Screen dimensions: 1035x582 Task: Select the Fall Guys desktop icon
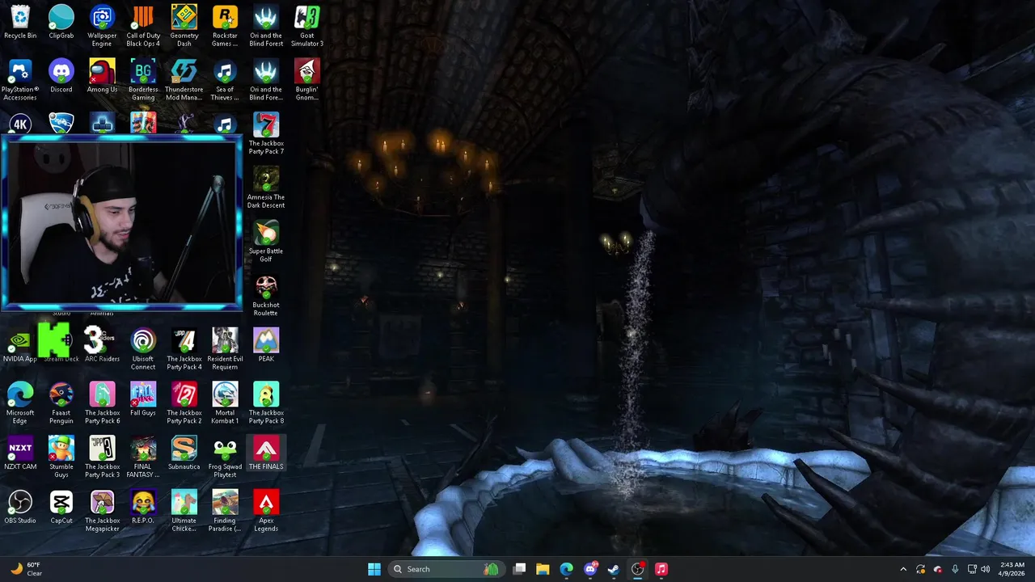pos(143,400)
